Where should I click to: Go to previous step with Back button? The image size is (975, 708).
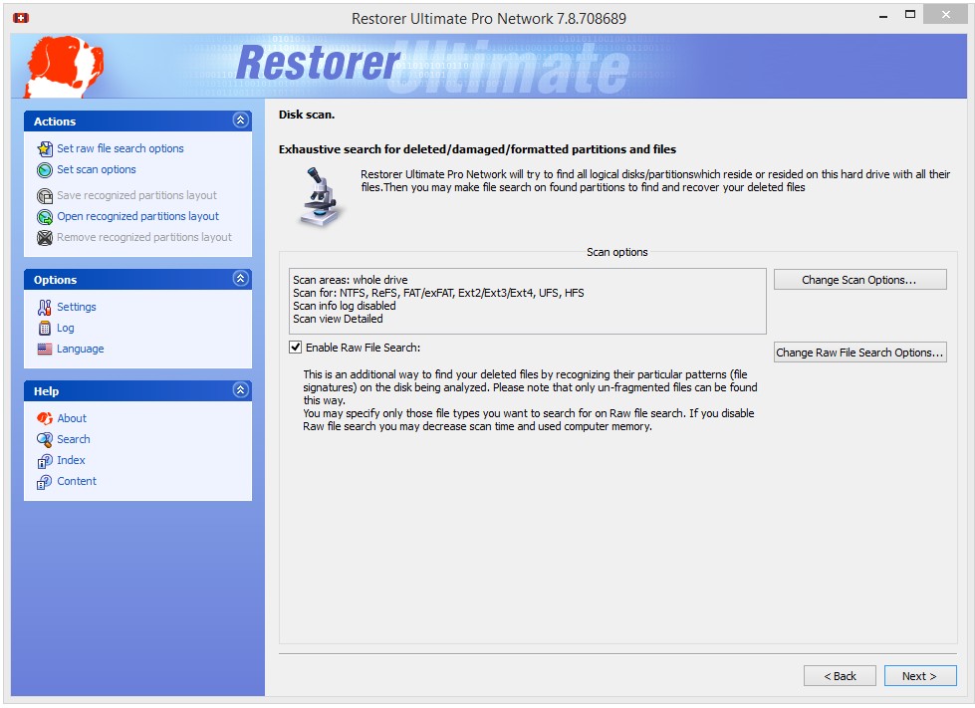pyautogui.click(x=840, y=676)
